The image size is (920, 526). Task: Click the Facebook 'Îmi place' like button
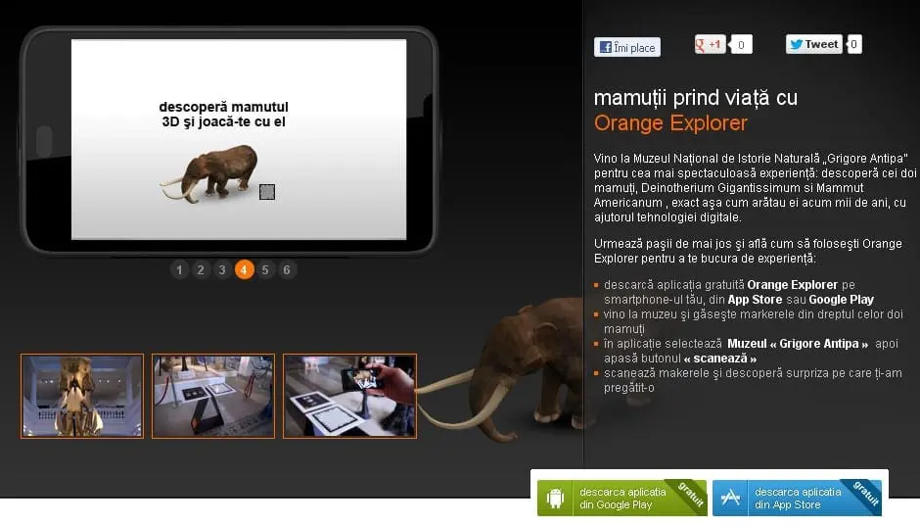pos(626,47)
